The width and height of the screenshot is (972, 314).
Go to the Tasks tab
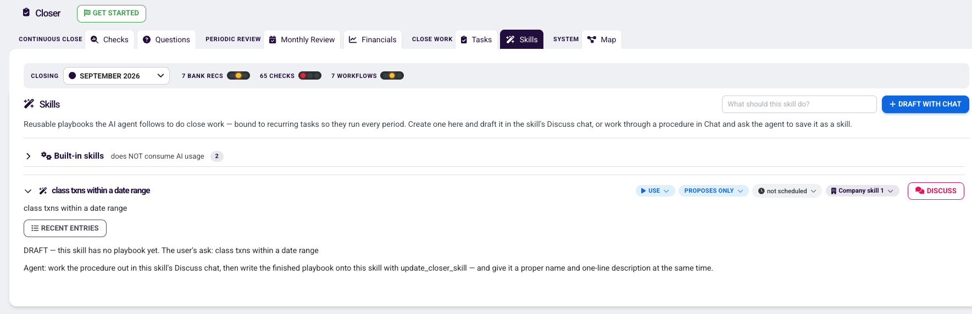click(x=476, y=40)
